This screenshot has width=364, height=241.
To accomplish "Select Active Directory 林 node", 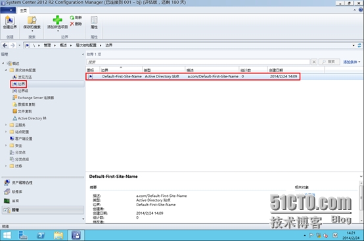I will pos(30,118).
